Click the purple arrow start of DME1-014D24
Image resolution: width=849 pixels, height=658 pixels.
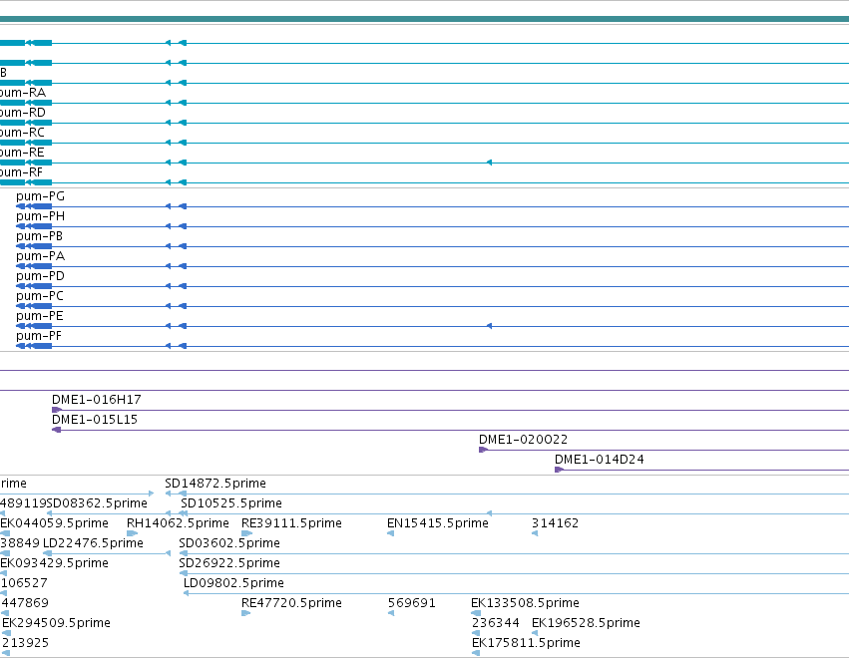[x=559, y=470]
